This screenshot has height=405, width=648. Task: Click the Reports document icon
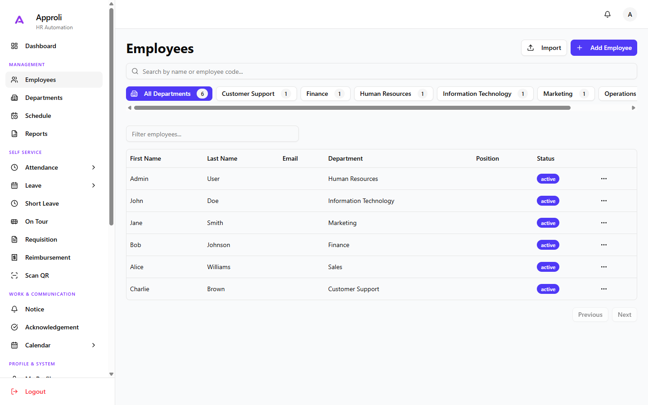pos(14,134)
